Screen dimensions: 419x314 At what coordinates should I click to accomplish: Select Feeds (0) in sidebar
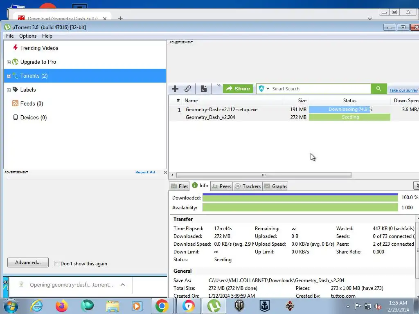pos(32,103)
